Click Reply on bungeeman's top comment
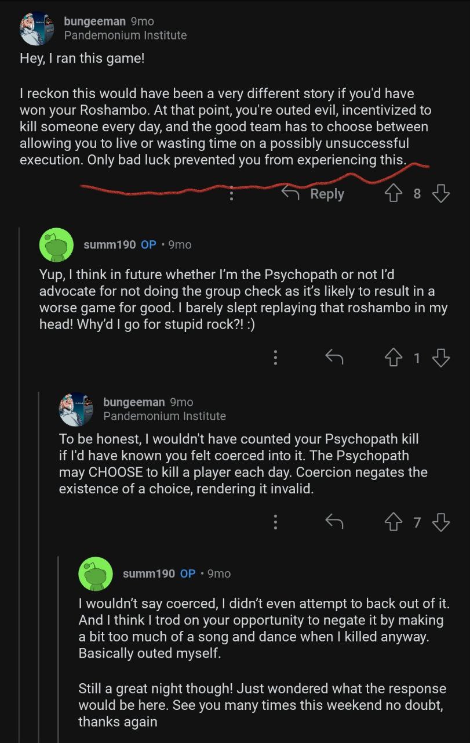The width and height of the screenshot is (470, 743). click(x=314, y=193)
